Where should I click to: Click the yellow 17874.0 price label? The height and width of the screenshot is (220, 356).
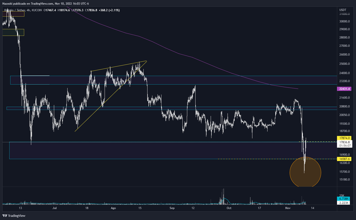(344, 138)
